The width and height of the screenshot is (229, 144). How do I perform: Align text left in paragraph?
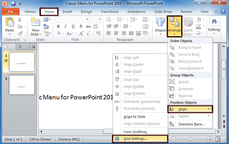[x=109, y=33]
